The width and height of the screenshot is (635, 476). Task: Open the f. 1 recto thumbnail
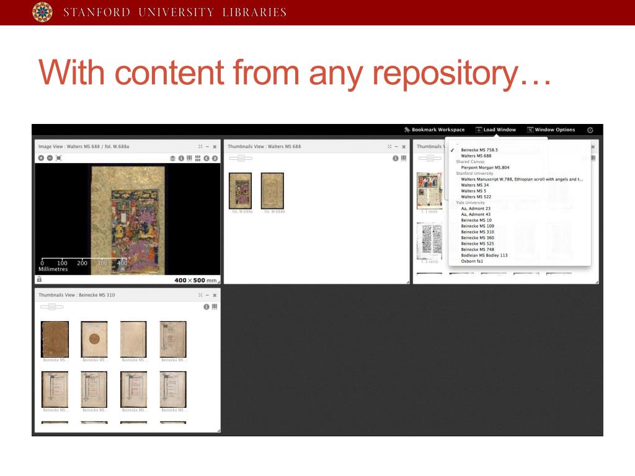pyautogui.click(x=429, y=190)
